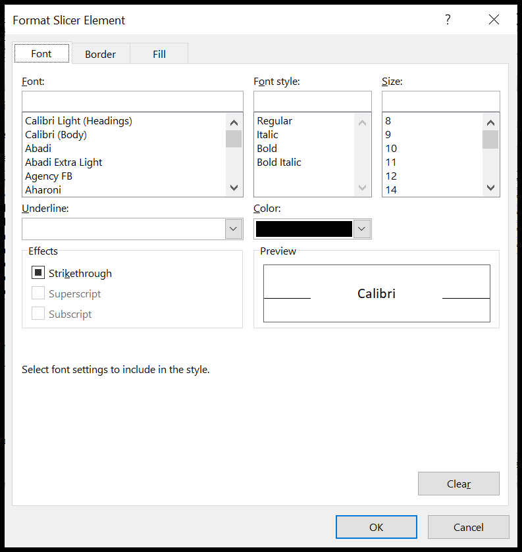
Task: Enable the Subscript effect
Action: click(x=38, y=314)
